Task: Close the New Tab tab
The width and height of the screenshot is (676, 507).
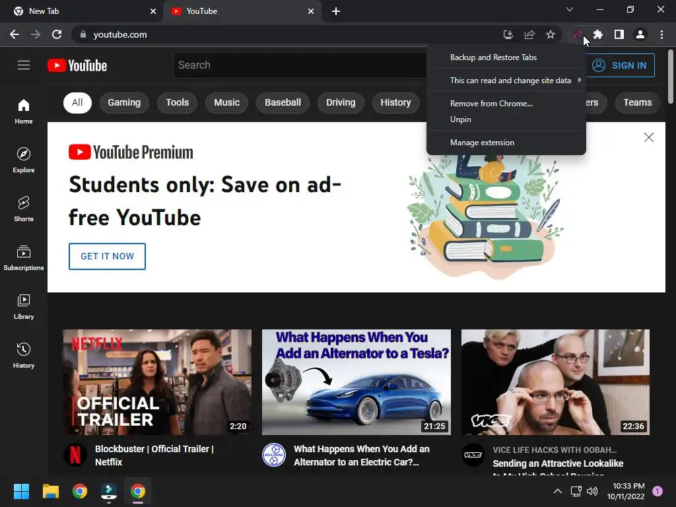Action: tap(153, 11)
